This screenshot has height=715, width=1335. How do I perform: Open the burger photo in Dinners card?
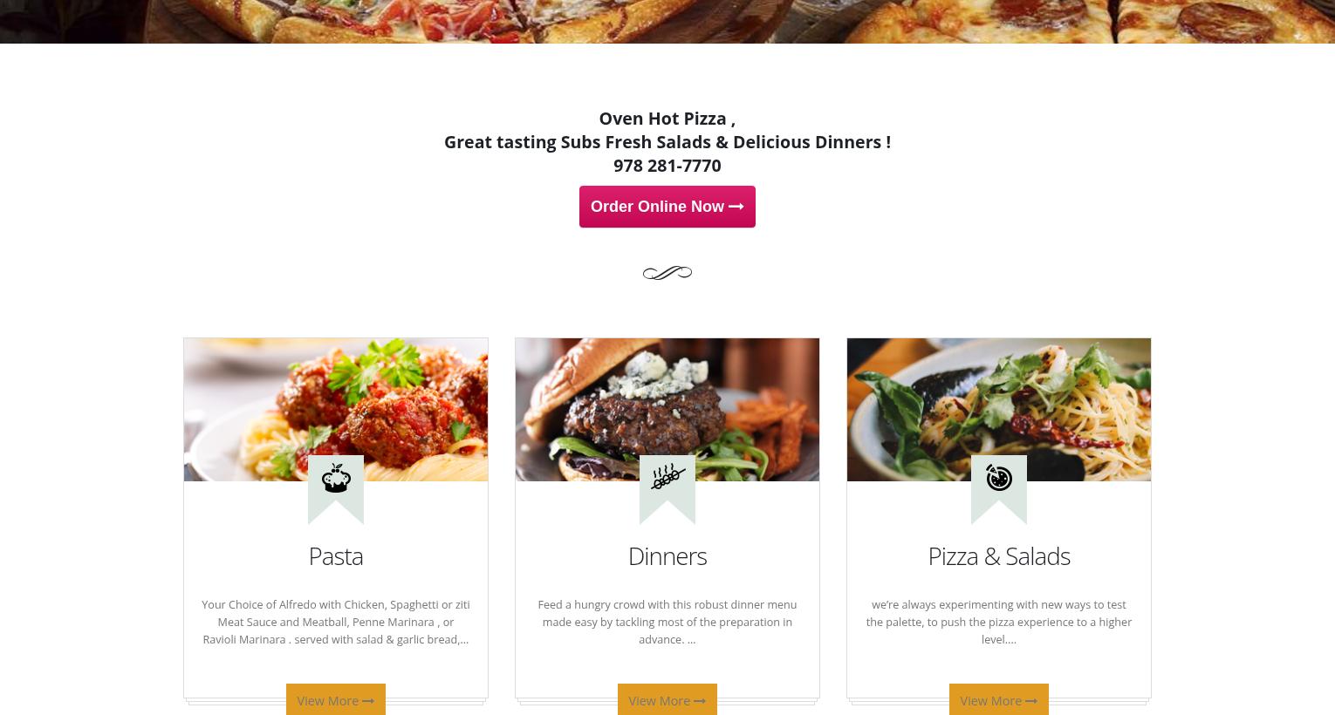pyautogui.click(x=667, y=410)
